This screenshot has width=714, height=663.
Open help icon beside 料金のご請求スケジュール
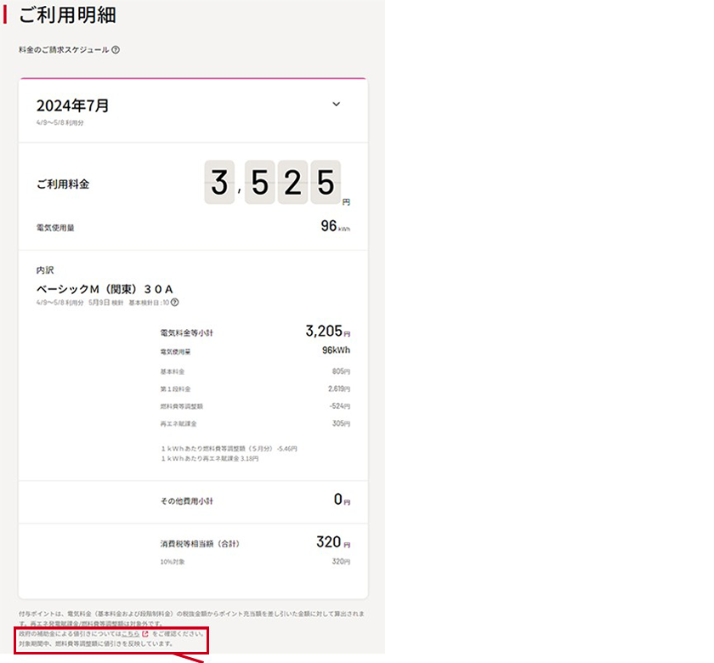(x=116, y=49)
